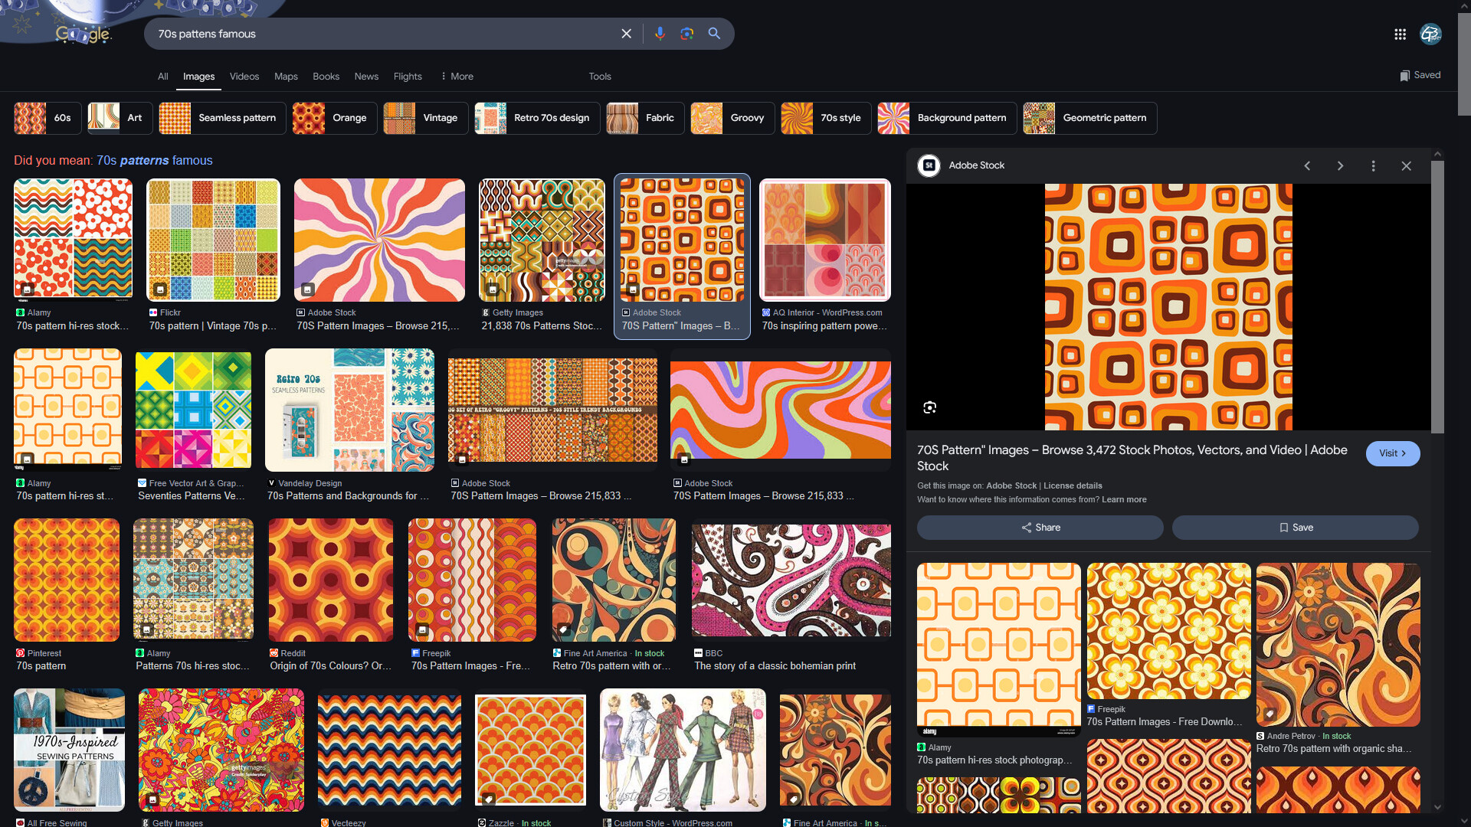Open the Google apps grid icon
1471x827 pixels.
coord(1401,34)
